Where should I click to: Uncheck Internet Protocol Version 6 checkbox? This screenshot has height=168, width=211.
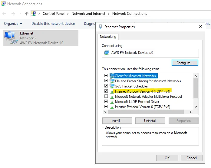click(106, 107)
